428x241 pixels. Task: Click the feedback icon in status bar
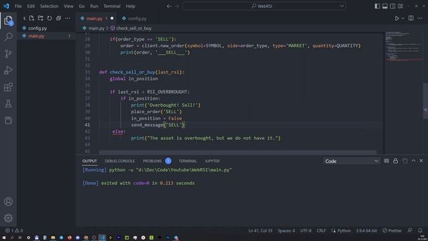click(x=410, y=230)
